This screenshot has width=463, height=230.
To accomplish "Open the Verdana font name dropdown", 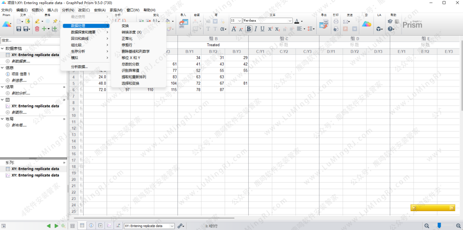I will click(x=290, y=21).
